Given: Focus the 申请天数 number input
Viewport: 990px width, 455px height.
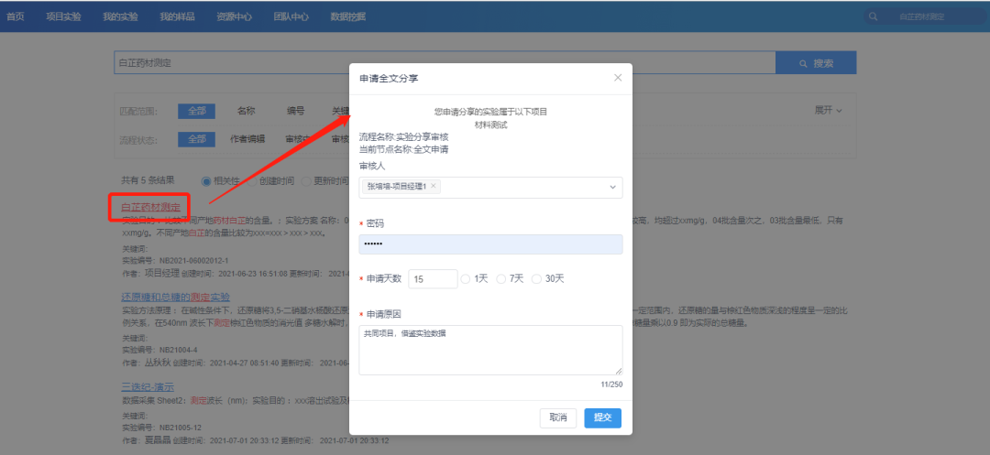Looking at the screenshot, I should click(432, 279).
